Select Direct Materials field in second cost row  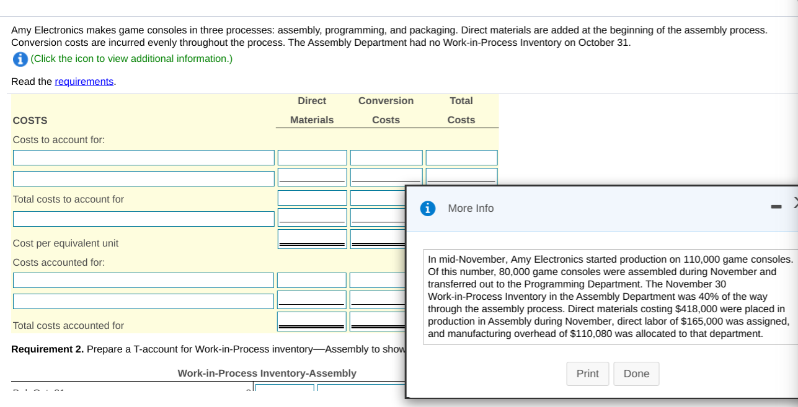tap(312, 177)
